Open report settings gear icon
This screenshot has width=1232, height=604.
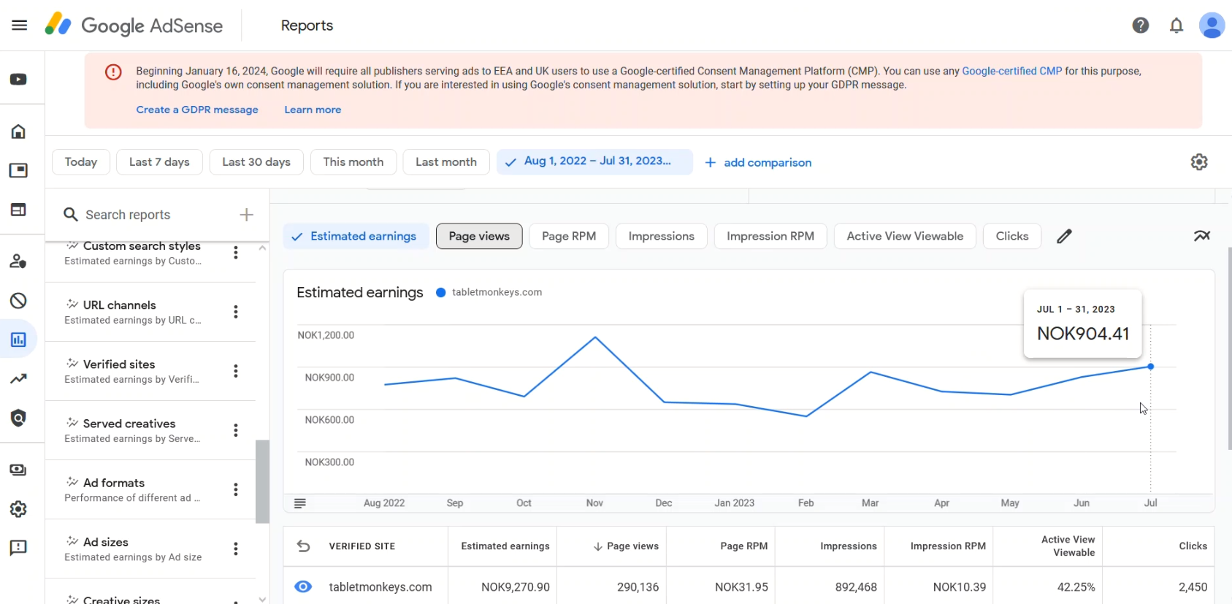point(1199,162)
